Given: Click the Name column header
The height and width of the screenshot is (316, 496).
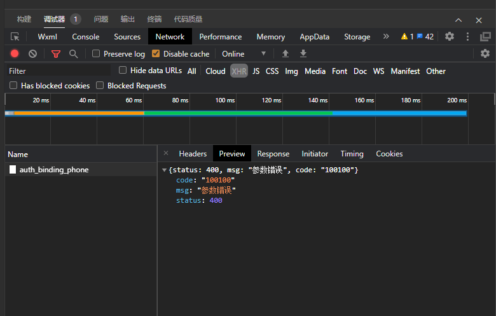Looking at the screenshot, I should click(81, 154).
